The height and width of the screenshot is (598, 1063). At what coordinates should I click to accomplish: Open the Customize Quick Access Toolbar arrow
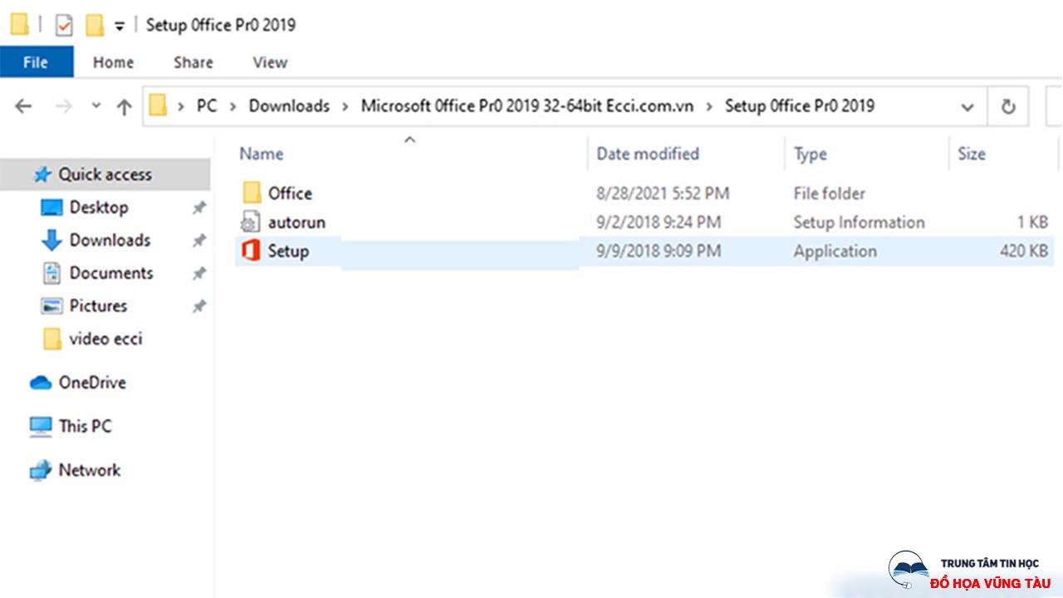pos(119,27)
